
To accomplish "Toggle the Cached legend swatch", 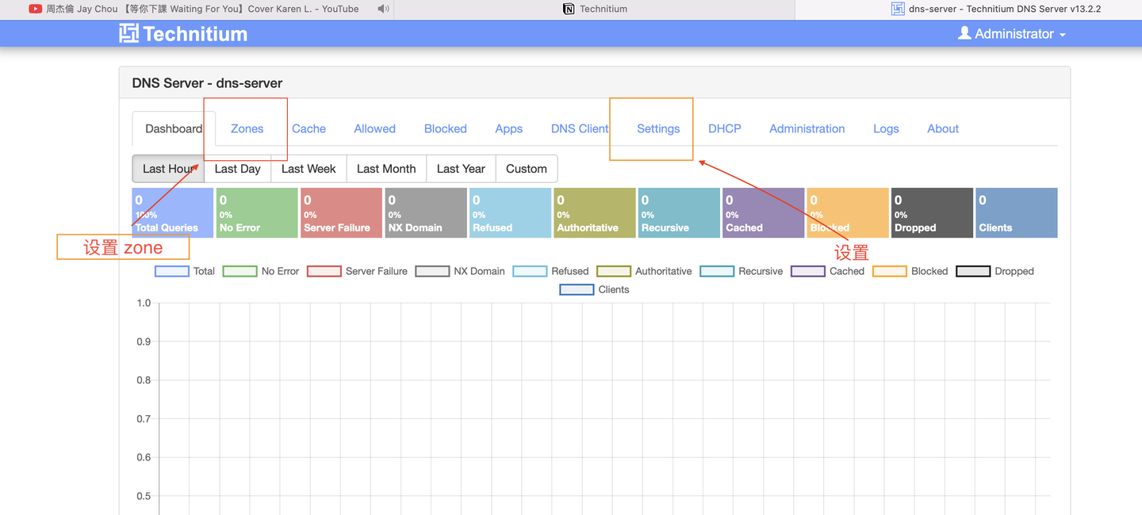I will tap(808, 271).
